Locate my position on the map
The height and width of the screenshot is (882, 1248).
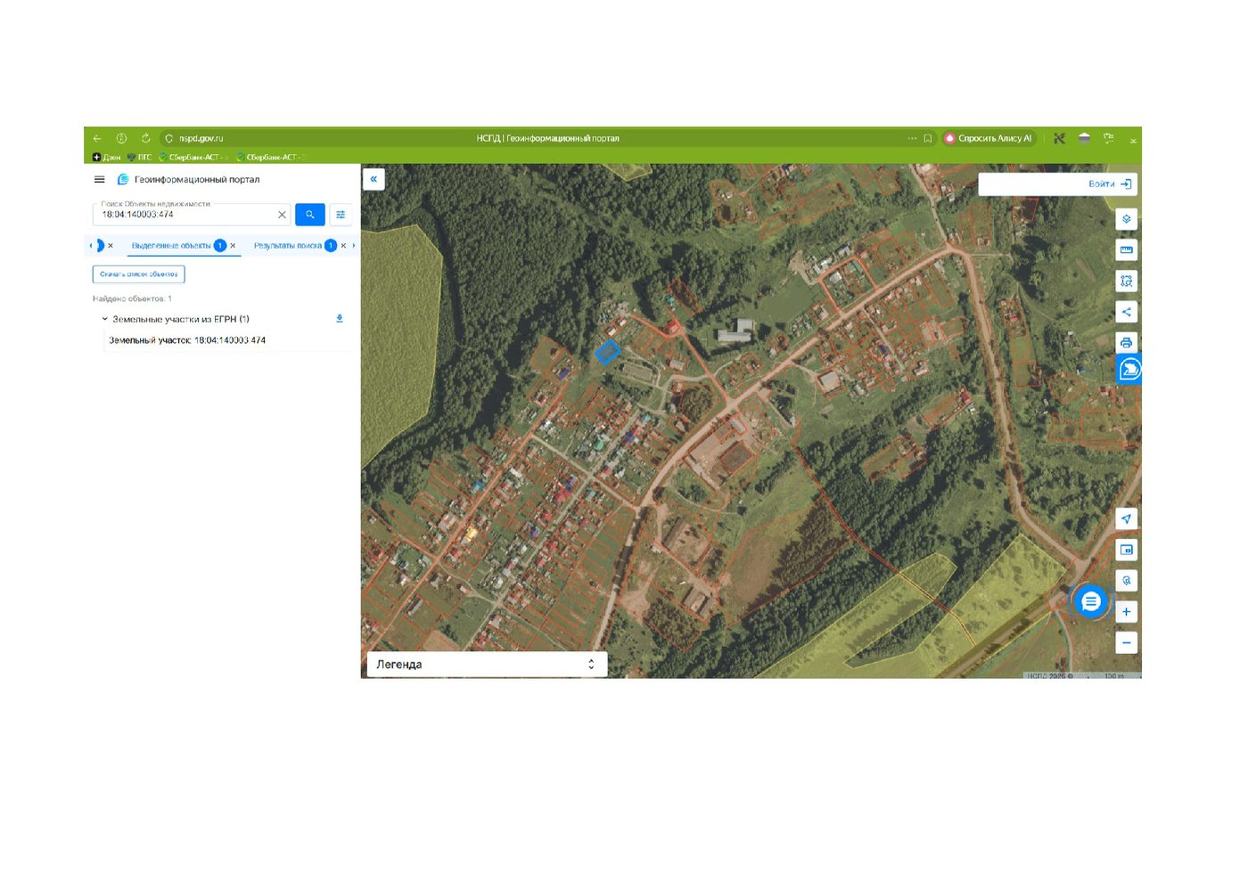1126,519
